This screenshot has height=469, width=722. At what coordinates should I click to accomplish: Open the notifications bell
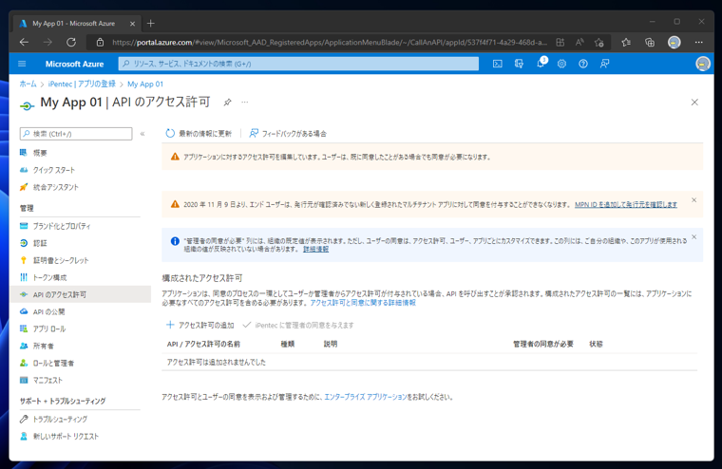pyautogui.click(x=541, y=64)
